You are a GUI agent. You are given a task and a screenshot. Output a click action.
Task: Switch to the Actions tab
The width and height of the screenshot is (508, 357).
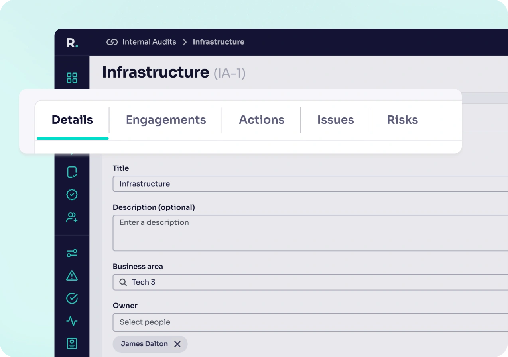(262, 120)
